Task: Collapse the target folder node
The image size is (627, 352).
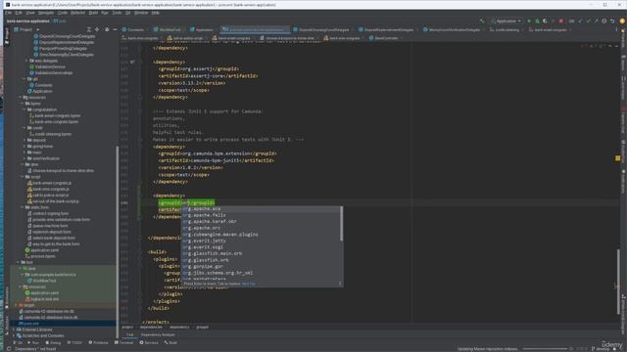Action: [x=17, y=305]
